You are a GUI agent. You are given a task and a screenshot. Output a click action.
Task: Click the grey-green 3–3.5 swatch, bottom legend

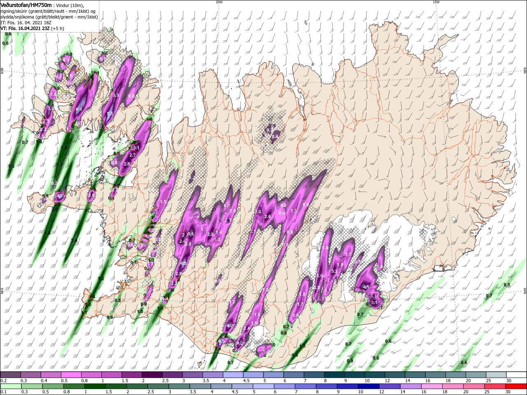point(179,386)
